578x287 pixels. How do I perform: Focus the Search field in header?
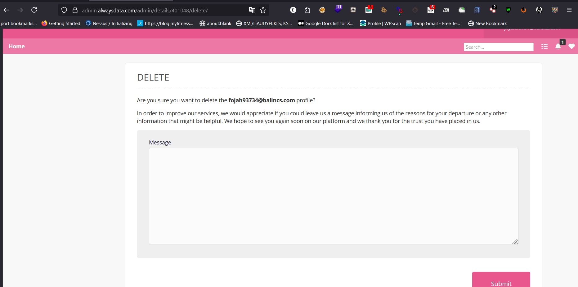pos(498,47)
